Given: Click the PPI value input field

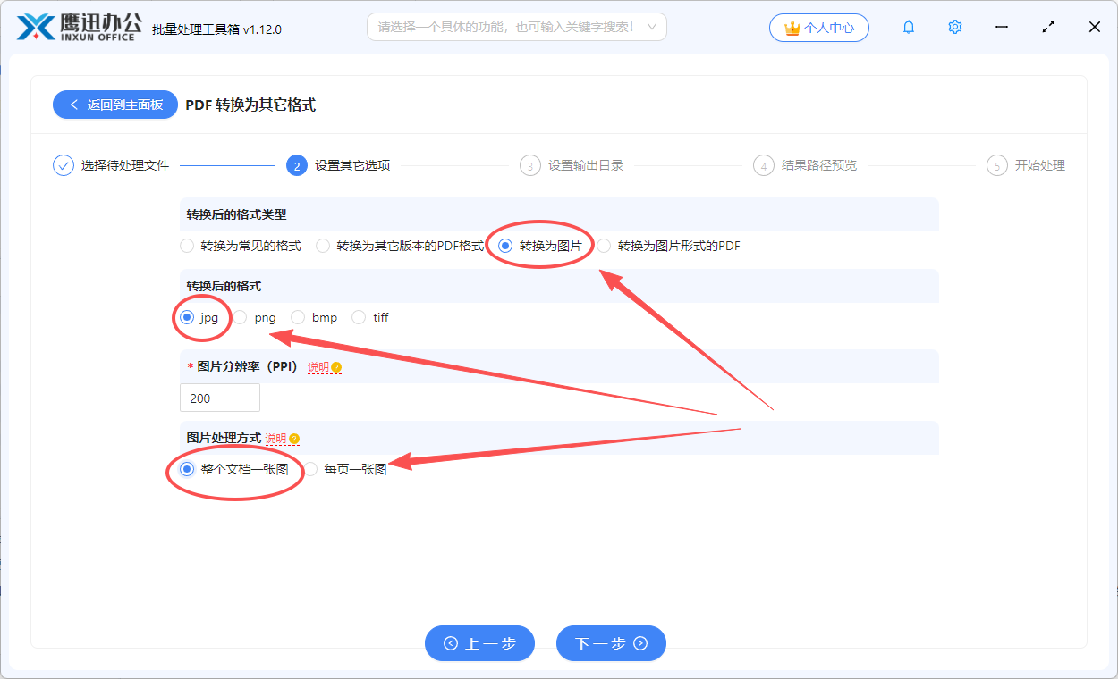Looking at the screenshot, I should [x=220, y=398].
